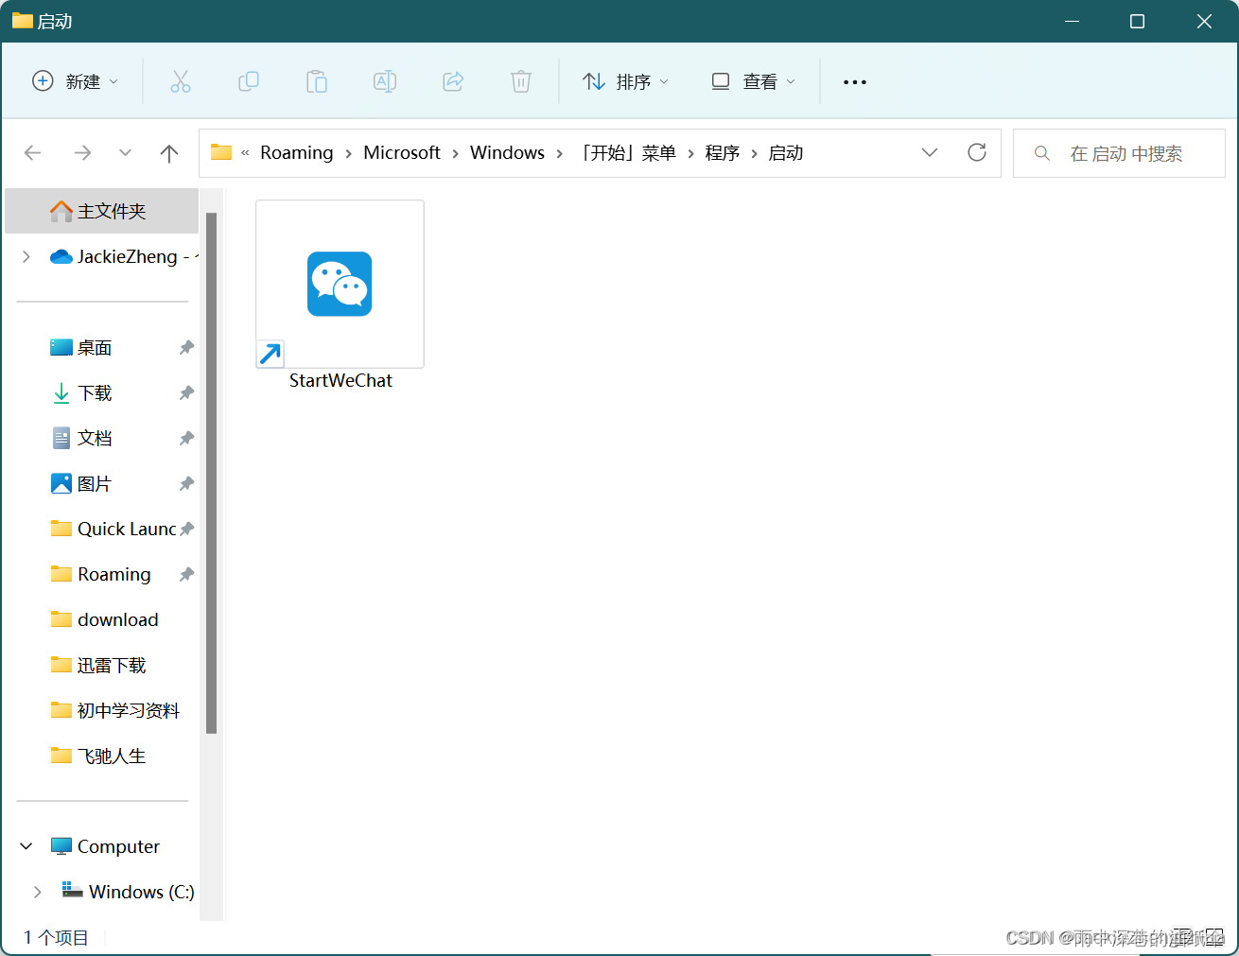Viewport: 1239px width, 956px height.
Task: Open the View (查看) dropdown
Action: point(753,81)
